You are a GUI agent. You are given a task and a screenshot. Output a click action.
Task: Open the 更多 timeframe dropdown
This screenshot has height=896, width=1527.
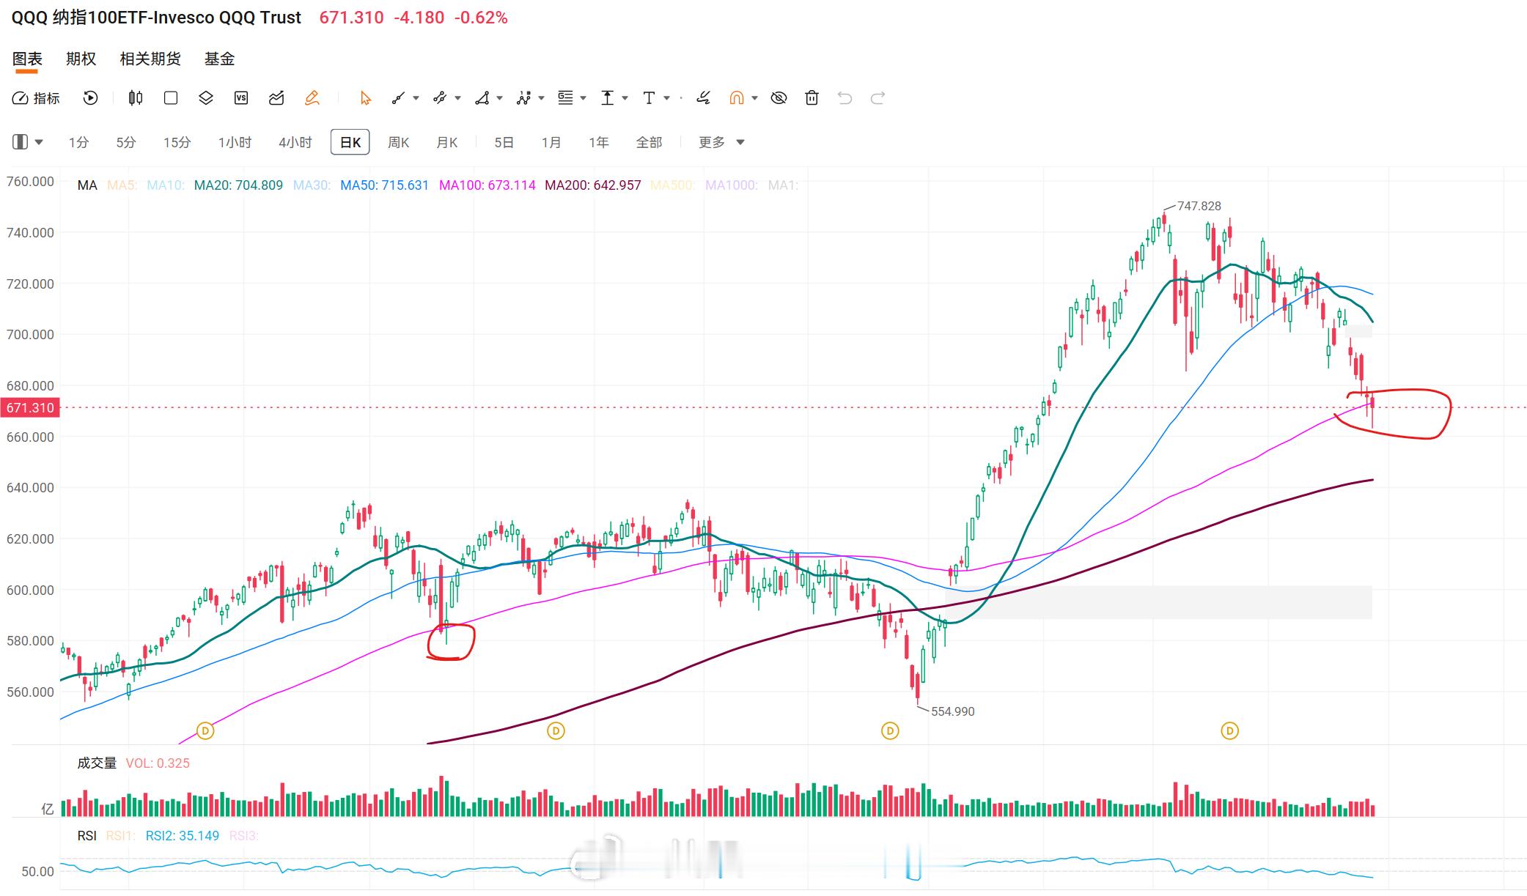[721, 142]
